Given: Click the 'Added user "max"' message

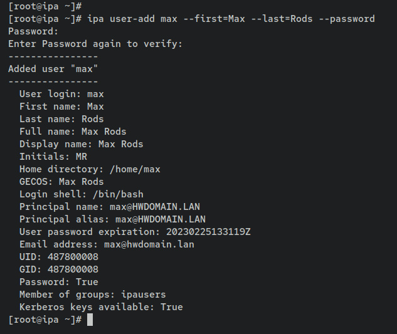Looking at the screenshot, I should [53, 69].
